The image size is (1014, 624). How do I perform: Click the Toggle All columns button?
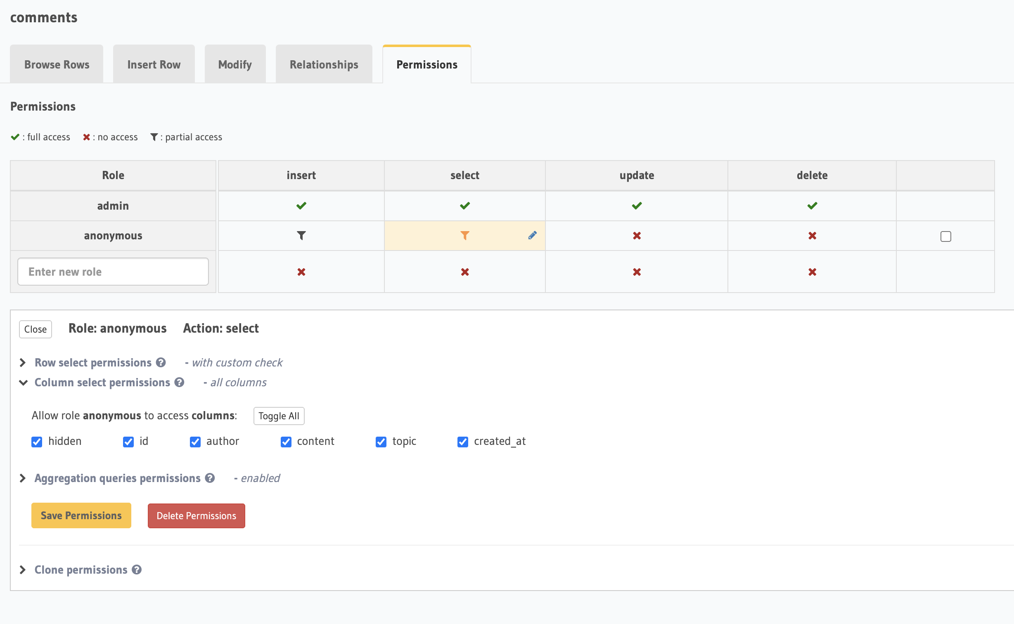pyautogui.click(x=279, y=416)
